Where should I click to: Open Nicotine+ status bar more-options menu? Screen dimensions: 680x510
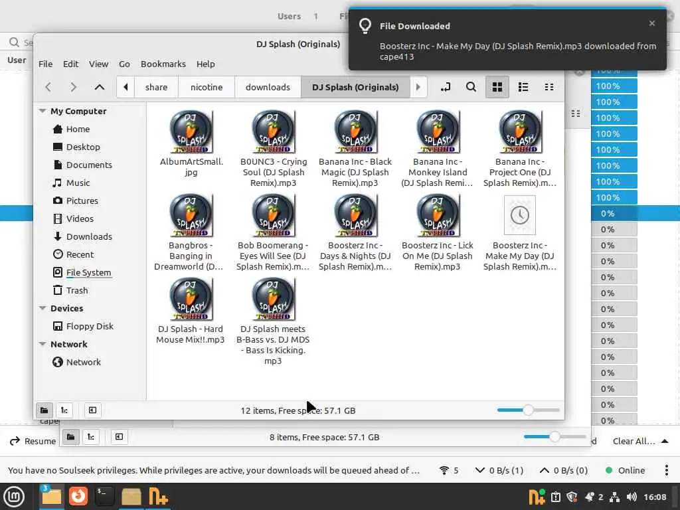pos(667,471)
